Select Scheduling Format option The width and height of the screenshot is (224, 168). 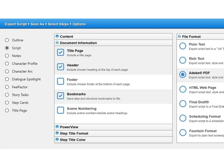point(183,118)
